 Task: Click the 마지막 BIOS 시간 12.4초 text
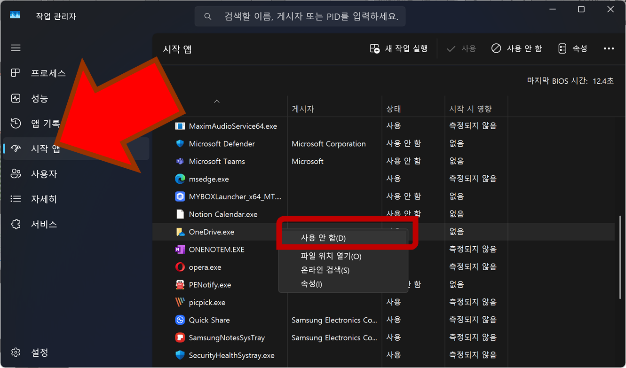570,81
